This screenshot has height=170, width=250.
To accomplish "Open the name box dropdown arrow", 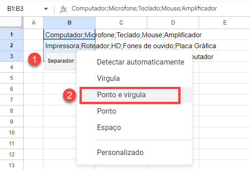I will (46, 9).
